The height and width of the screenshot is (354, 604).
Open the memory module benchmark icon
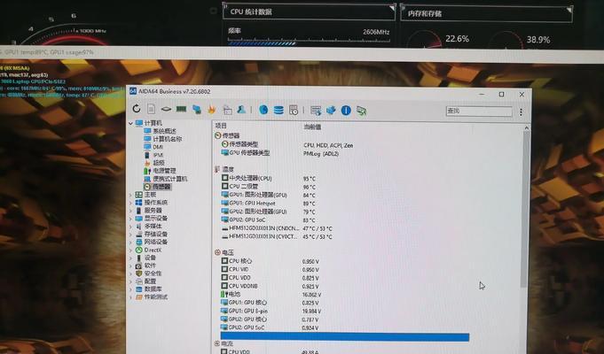point(181,110)
